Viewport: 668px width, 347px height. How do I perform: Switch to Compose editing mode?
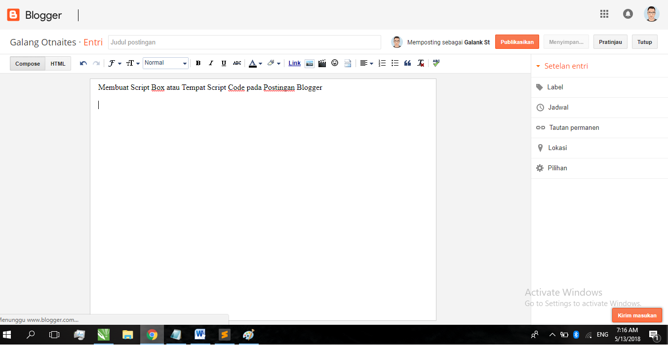pyautogui.click(x=28, y=64)
